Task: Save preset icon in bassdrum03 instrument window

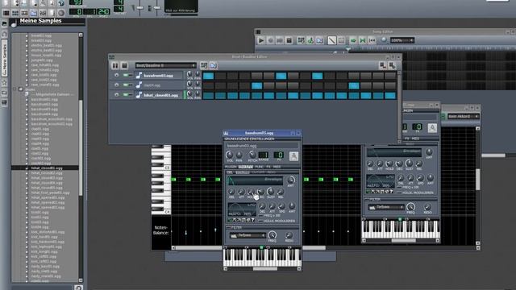Action: pyautogui.click(x=293, y=156)
